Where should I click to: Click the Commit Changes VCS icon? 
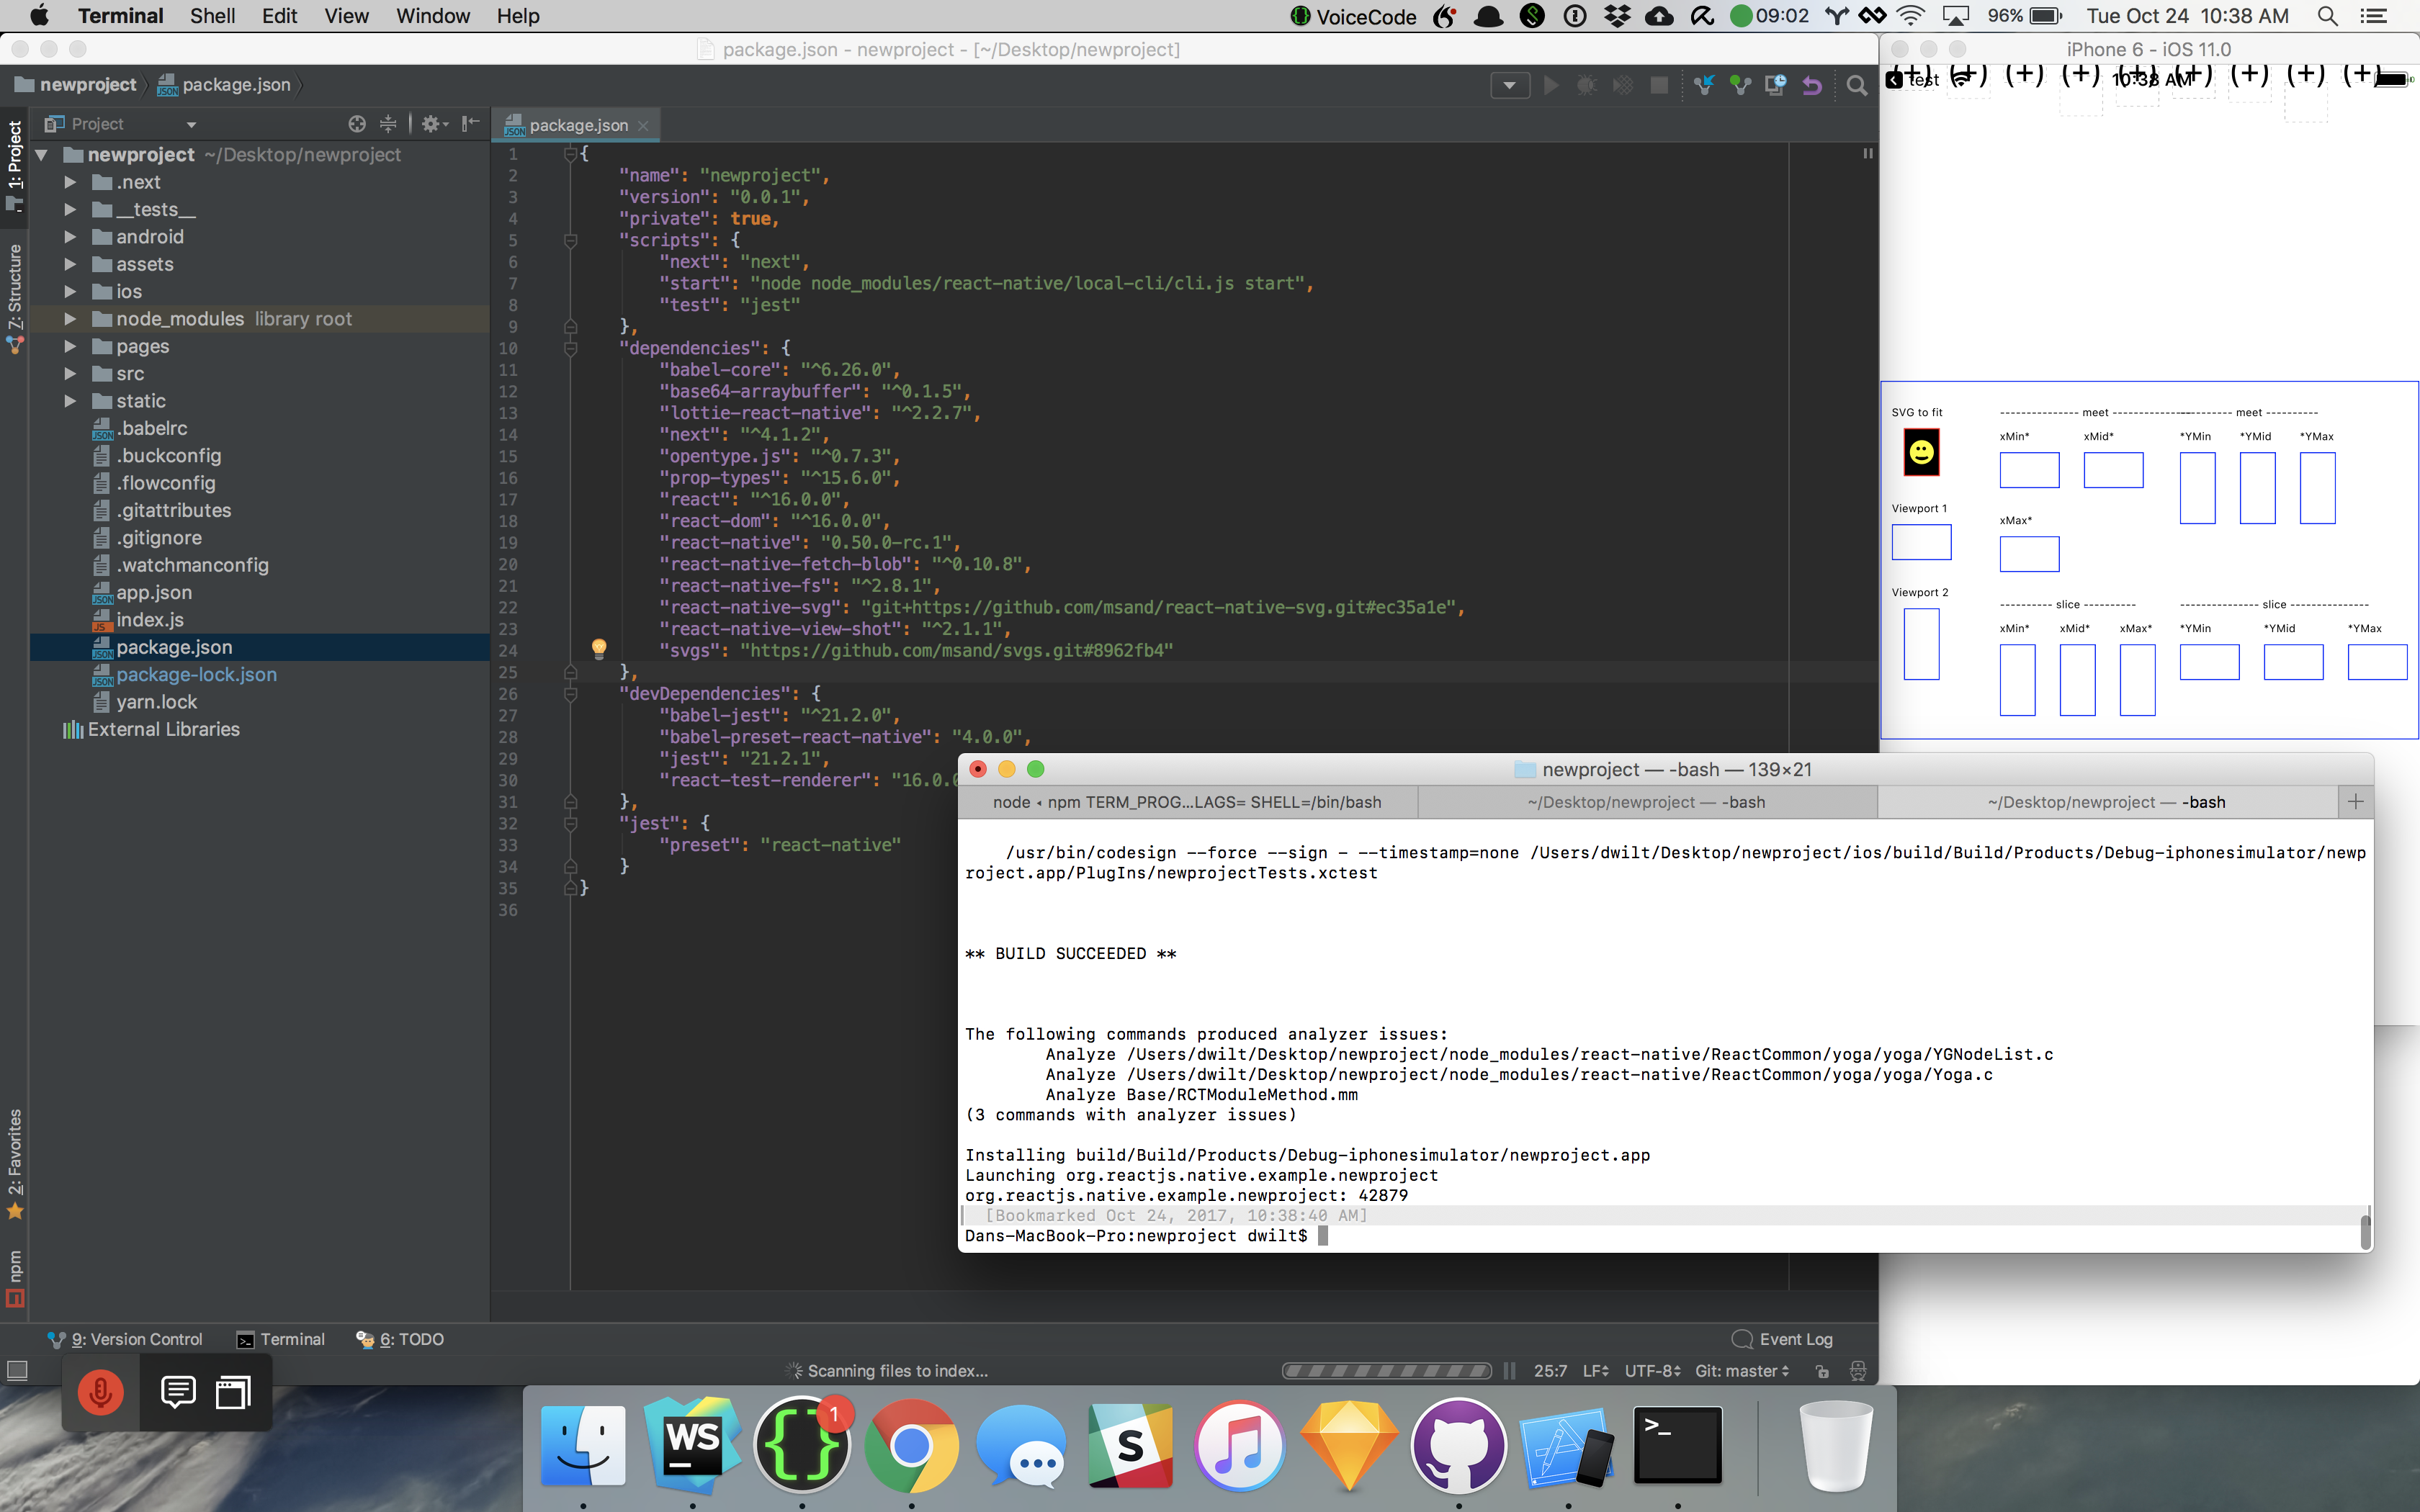1740,86
